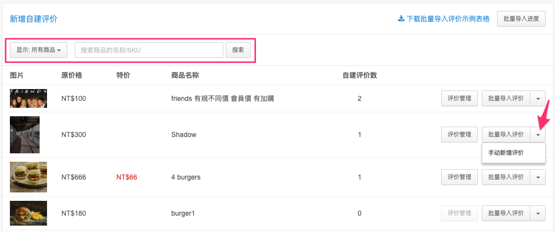Open 批量导入进度 button

pyautogui.click(x=521, y=19)
